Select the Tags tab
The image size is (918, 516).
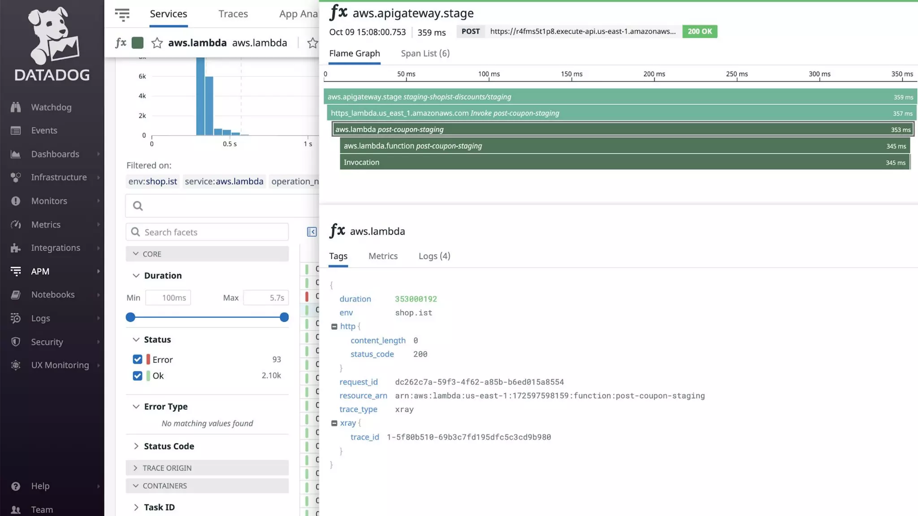coord(338,256)
